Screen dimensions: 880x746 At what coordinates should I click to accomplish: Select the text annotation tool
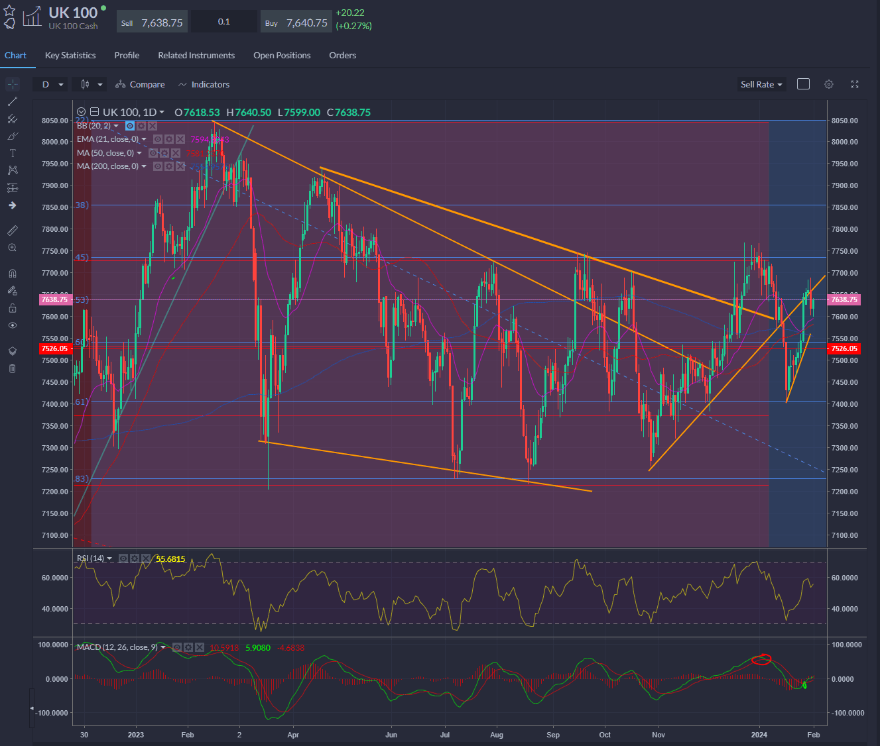pos(12,153)
